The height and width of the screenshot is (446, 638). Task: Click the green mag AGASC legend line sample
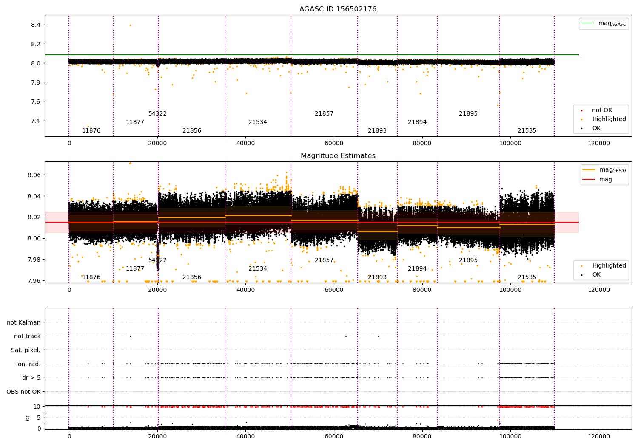tap(587, 23)
